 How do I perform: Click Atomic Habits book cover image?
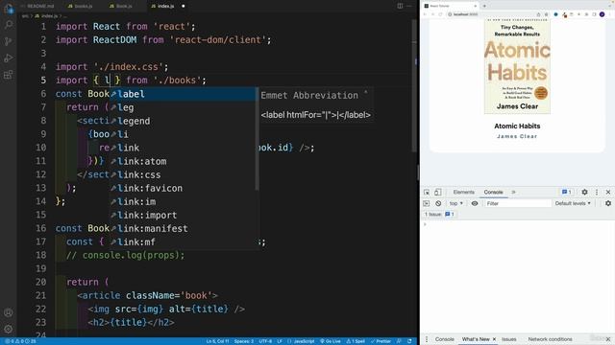pos(517,66)
